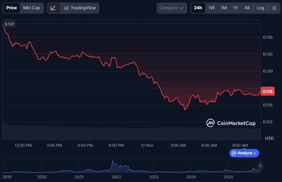Toggle chart to Price view
This screenshot has width=282, height=182.
[x=12, y=8]
